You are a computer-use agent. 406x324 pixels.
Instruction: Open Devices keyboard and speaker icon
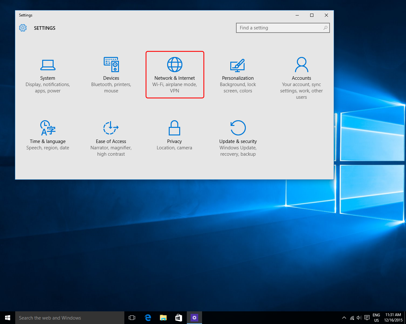pyautogui.click(x=111, y=65)
